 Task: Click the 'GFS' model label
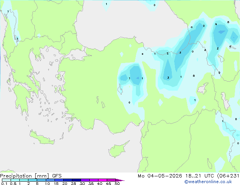(x=57, y=176)
